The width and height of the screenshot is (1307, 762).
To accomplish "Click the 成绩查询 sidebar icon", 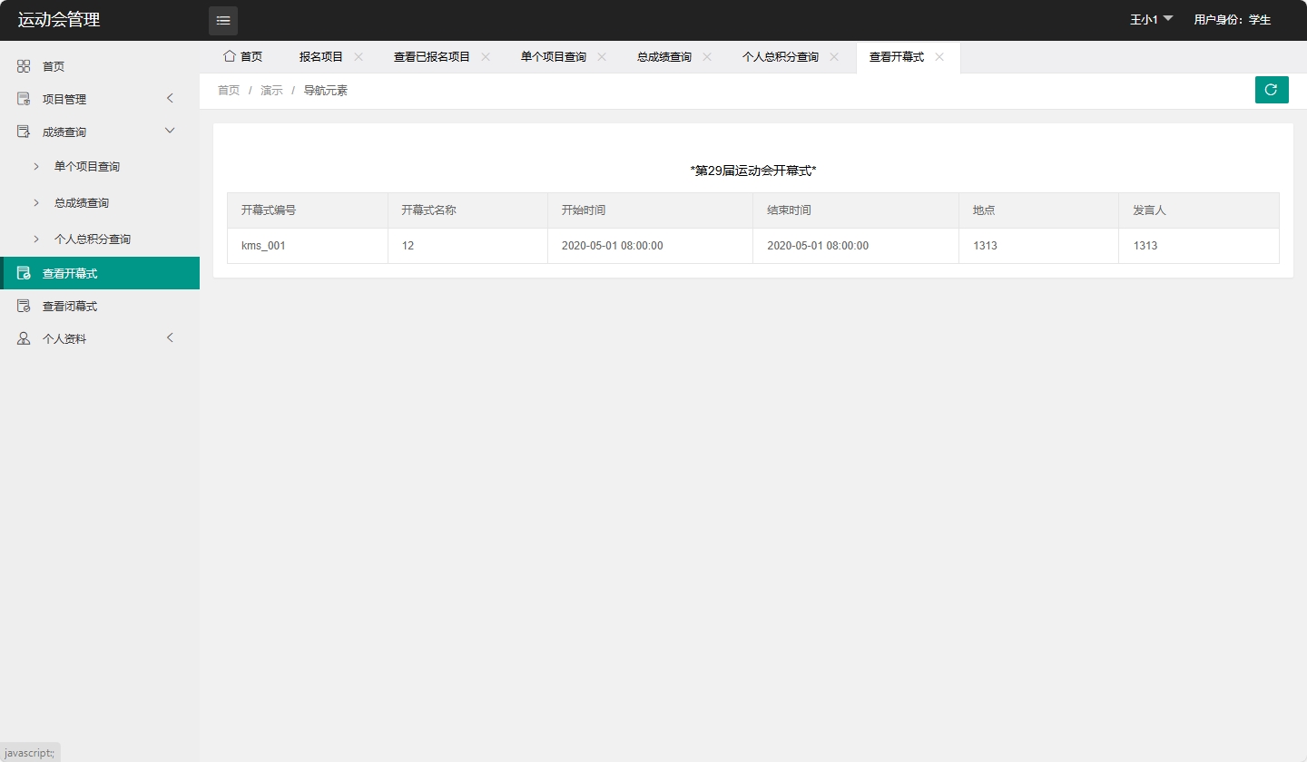I will click(23, 131).
